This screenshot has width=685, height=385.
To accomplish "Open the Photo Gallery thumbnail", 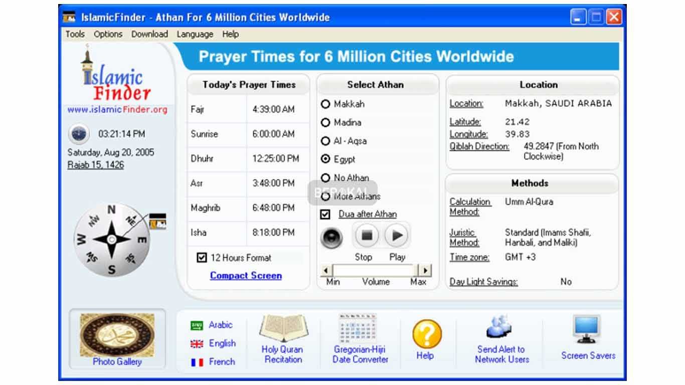I will [x=117, y=335].
